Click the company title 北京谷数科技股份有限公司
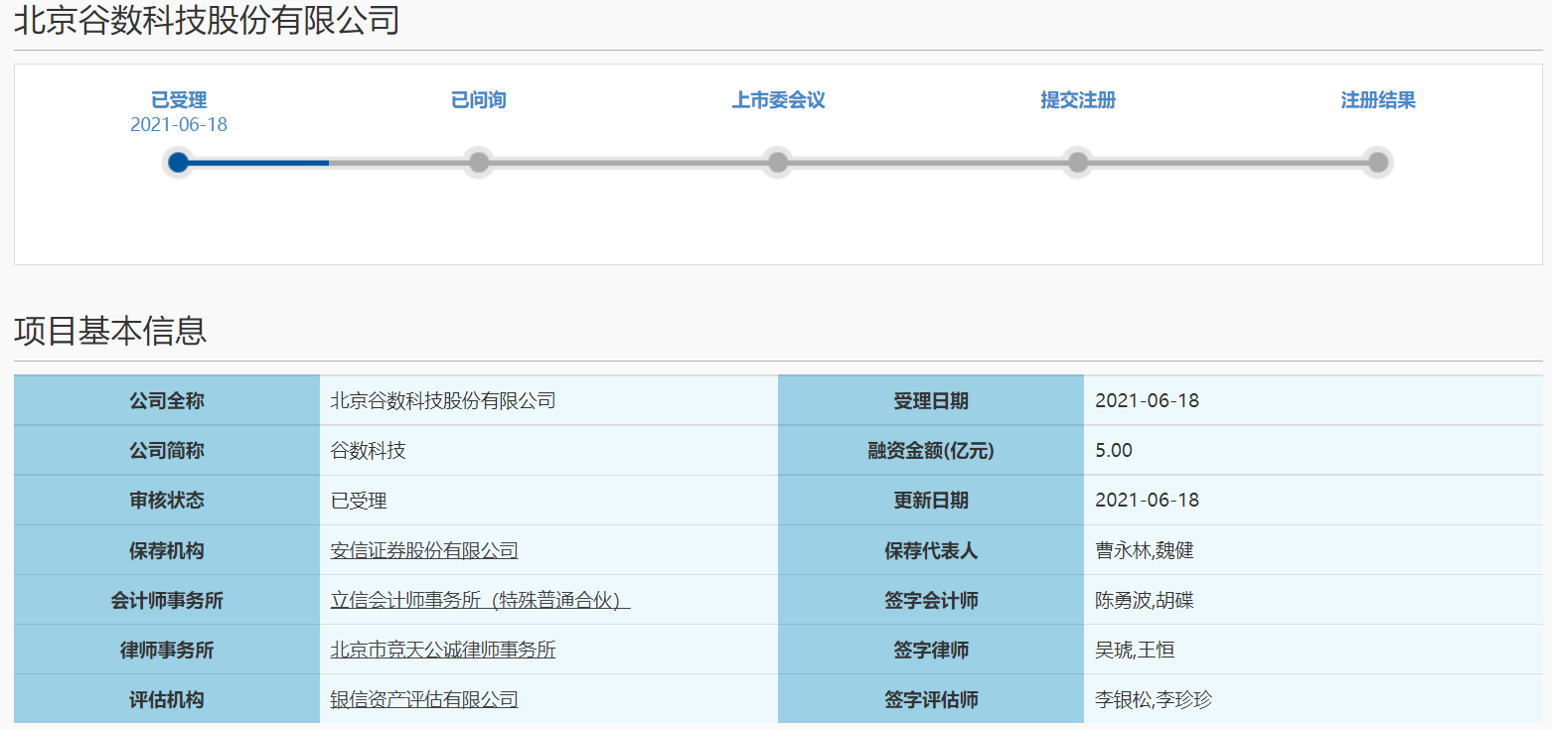The image size is (1552, 730). (x=206, y=18)
